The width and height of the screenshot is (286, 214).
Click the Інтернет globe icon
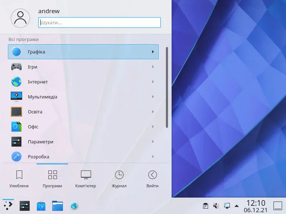16,82
